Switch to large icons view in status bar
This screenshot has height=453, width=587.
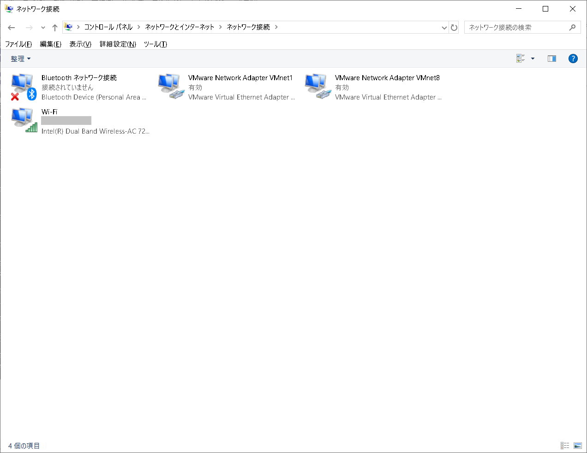click(578, 446)
